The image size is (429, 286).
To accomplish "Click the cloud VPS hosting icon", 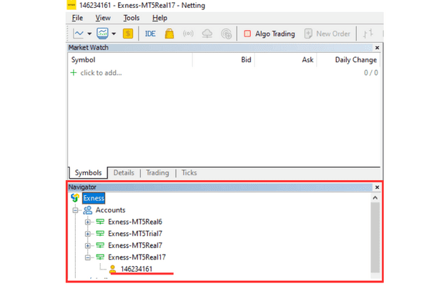I will pos(207,34).
